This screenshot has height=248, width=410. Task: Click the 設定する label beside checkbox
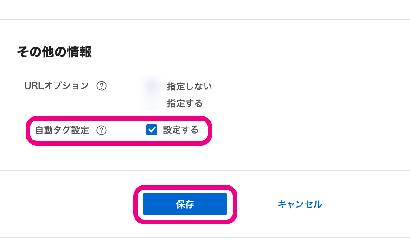tap(181, 130)
